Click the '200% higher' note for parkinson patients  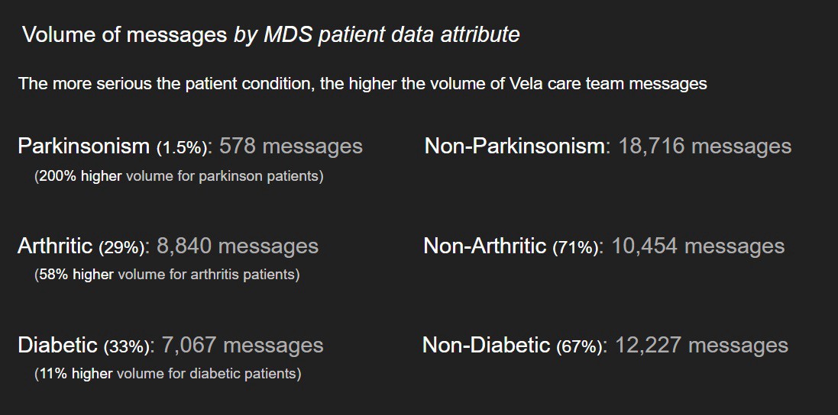click(x=179, y=176)
